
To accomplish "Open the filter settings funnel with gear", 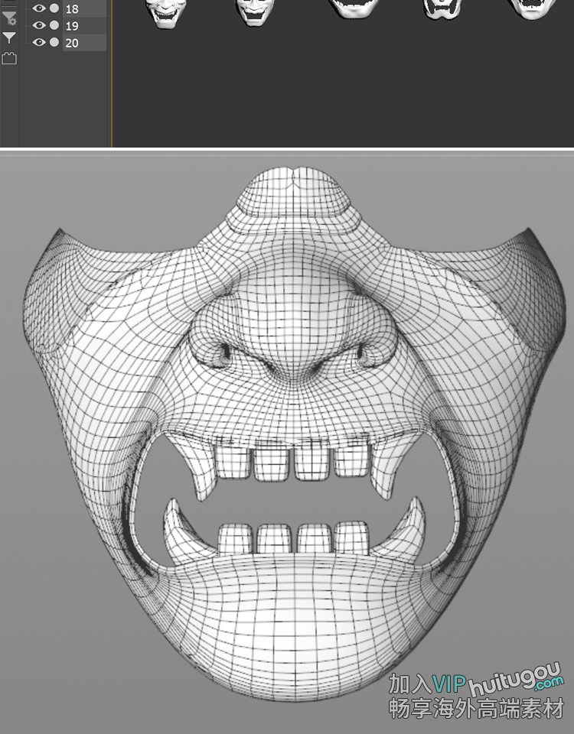I will click(9, 18).
